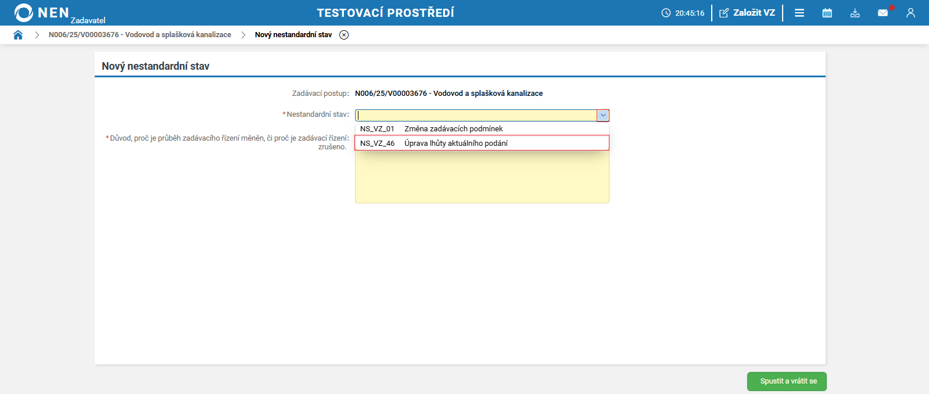Viewport: 929px width, 394px height.
Task: Click the yellow Důvod text area
Action: [x=482, y=177]
